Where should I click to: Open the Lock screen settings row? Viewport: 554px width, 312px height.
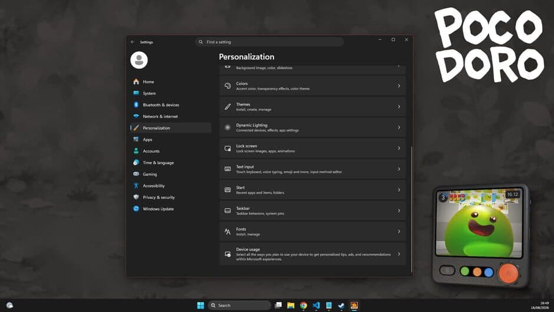pyautogui.click(x=313, y=148)
